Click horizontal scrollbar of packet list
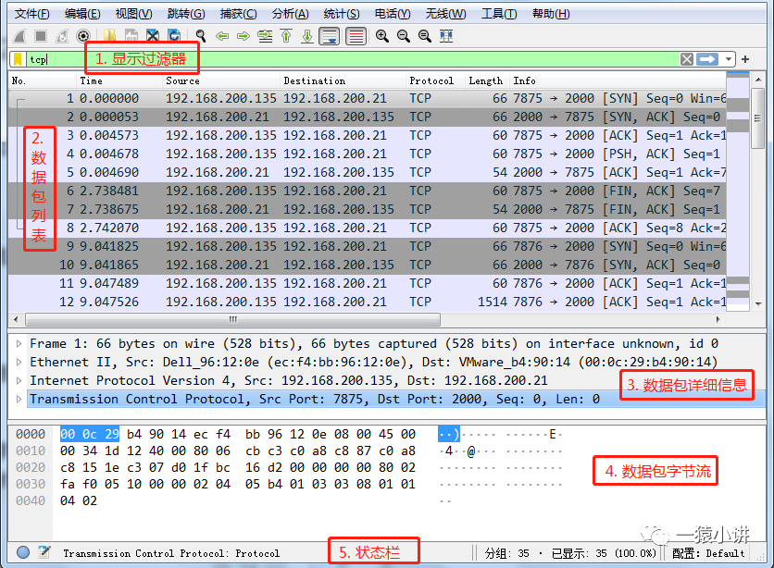 pyautogui.click(x=232, y=319)
